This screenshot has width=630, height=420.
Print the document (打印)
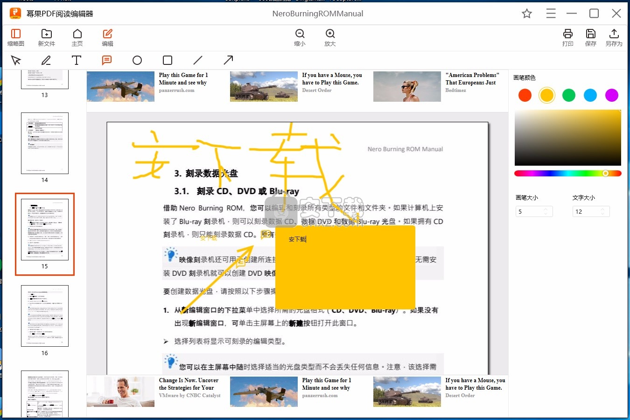[568, 37]
